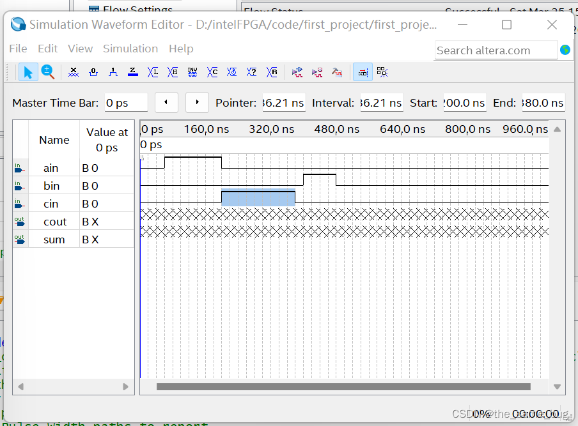Open the View menu
Viewport: 578px width, 426px height.
[80, 49]
